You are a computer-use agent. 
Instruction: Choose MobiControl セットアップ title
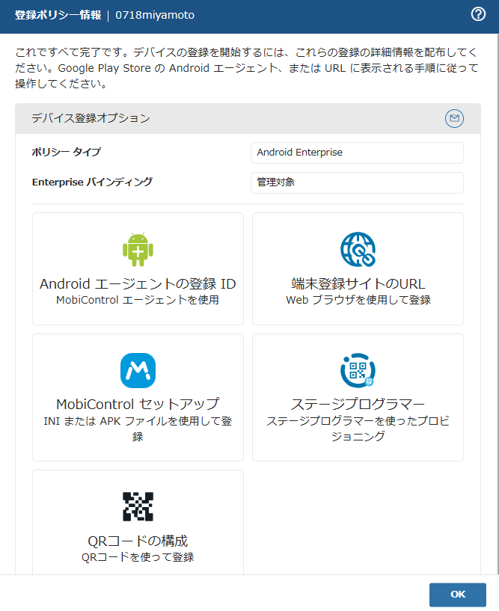(138, 404)
